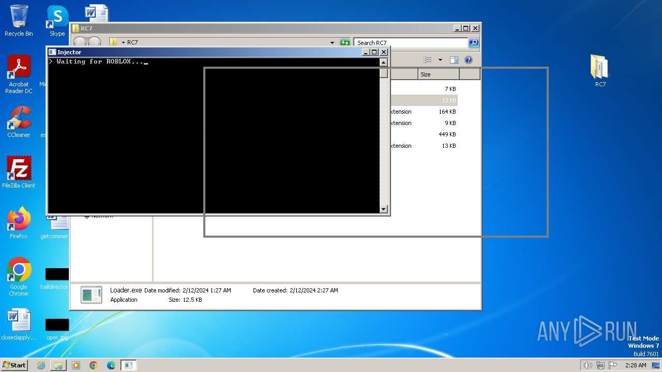Click the Injector scrollbar up arrow
The image size is (662, 372).
click(x=384, y=63)
